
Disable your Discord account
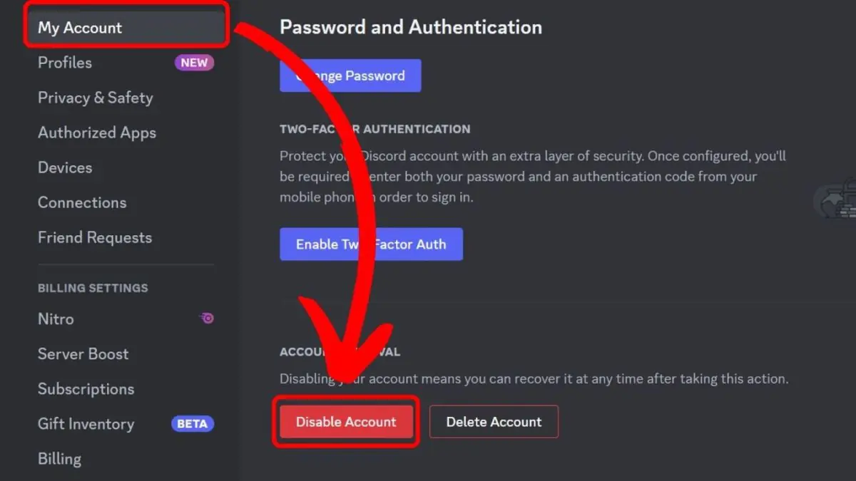(345, 422)
